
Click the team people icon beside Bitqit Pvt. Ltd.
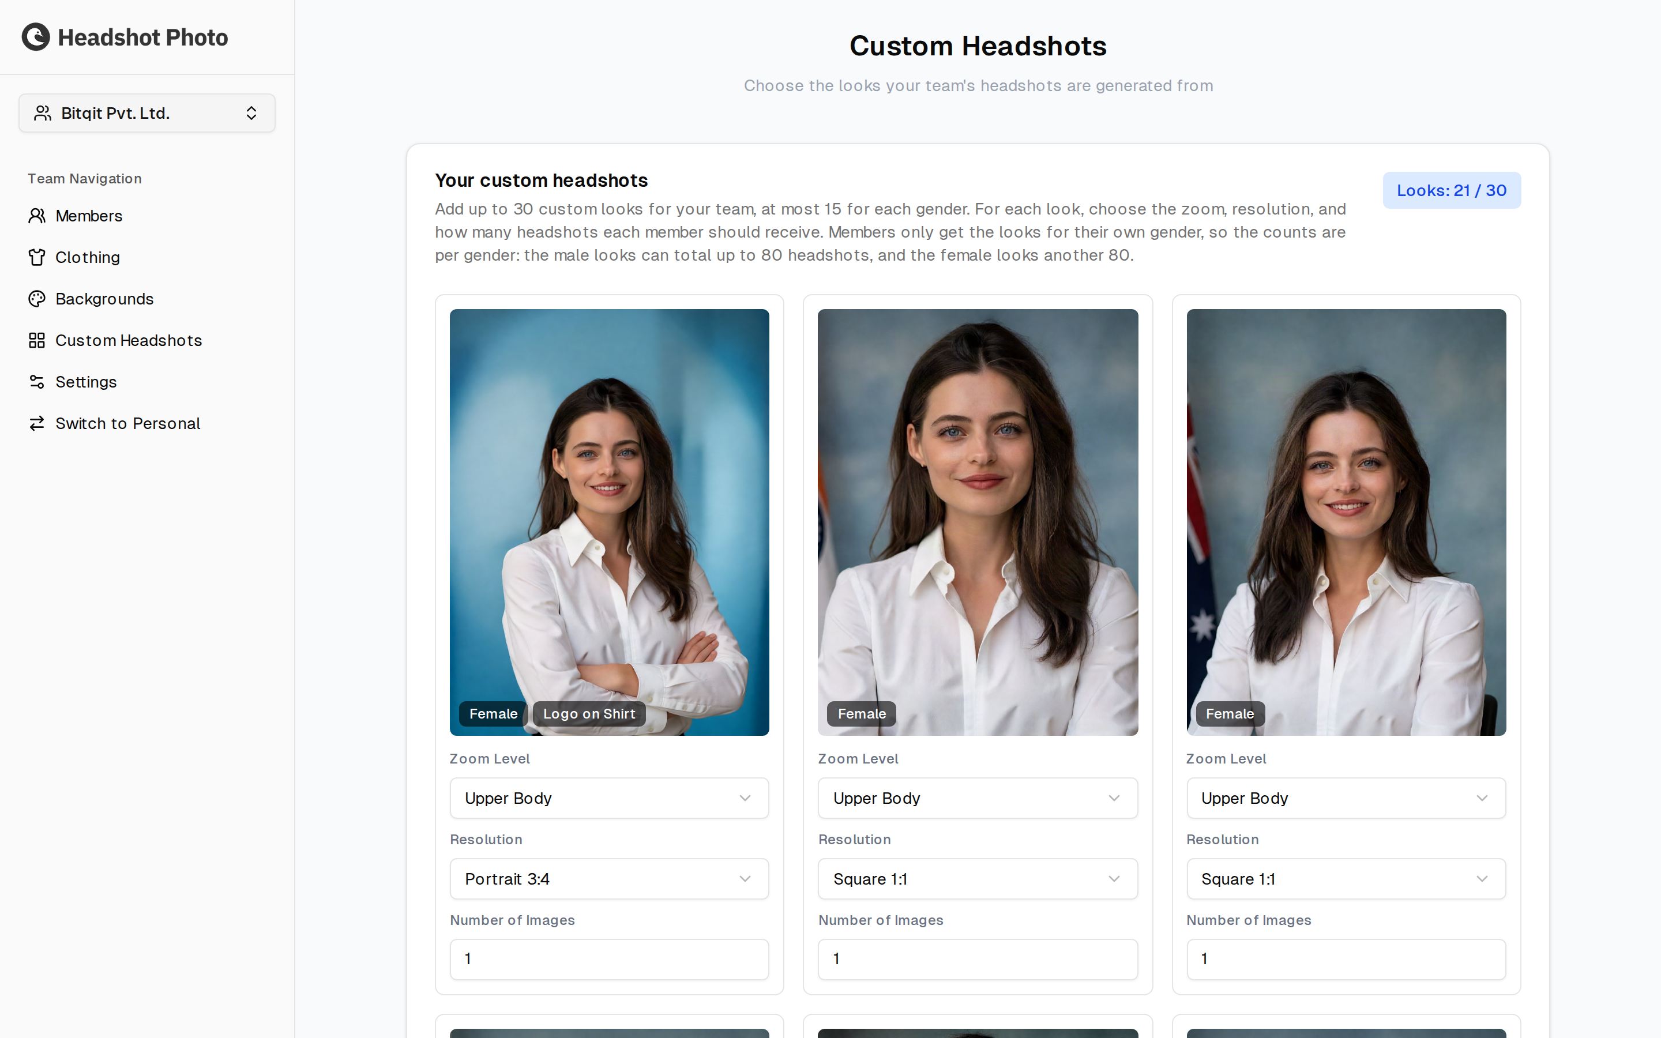43,113
